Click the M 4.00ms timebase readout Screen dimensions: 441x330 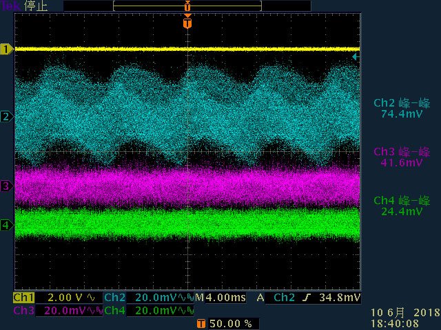tap(220, 298)
